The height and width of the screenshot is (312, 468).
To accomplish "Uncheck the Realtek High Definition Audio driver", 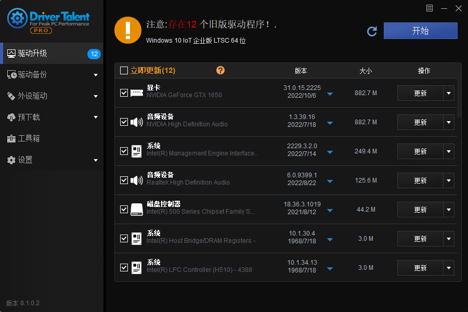I will coord(124,180).
